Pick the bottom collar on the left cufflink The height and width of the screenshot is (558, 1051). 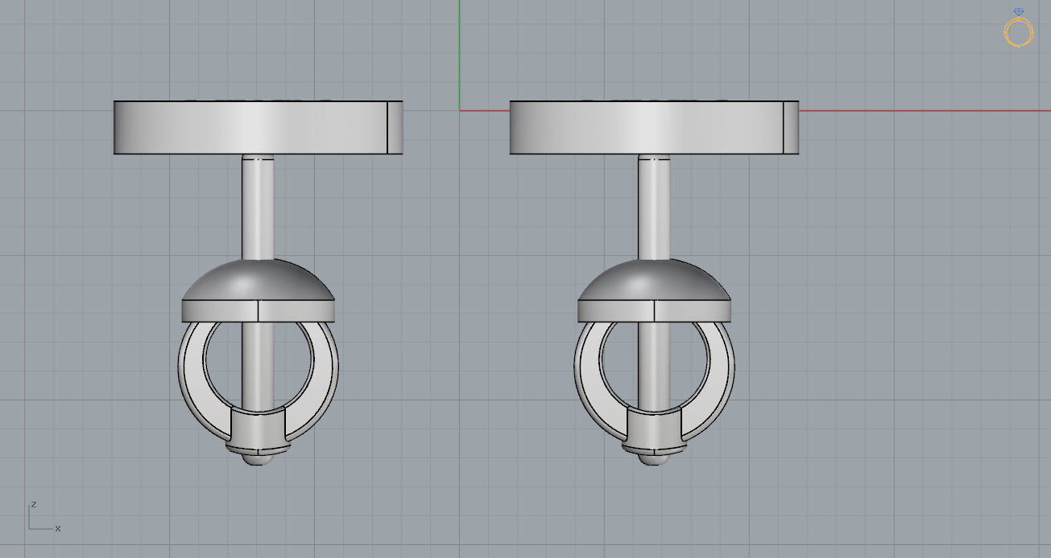coord(258,430)
